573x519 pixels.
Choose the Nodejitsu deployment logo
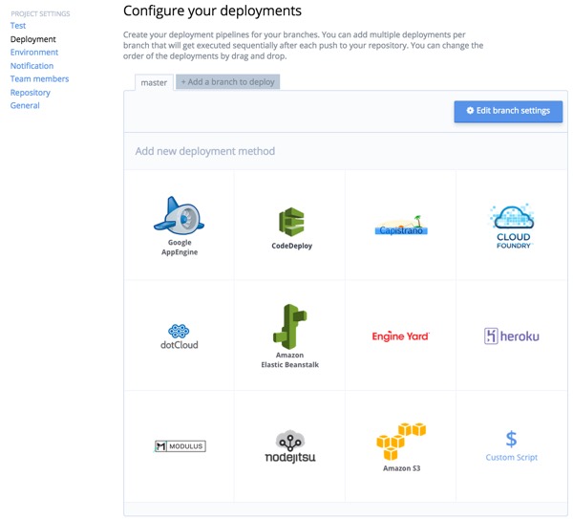(290, 447)
